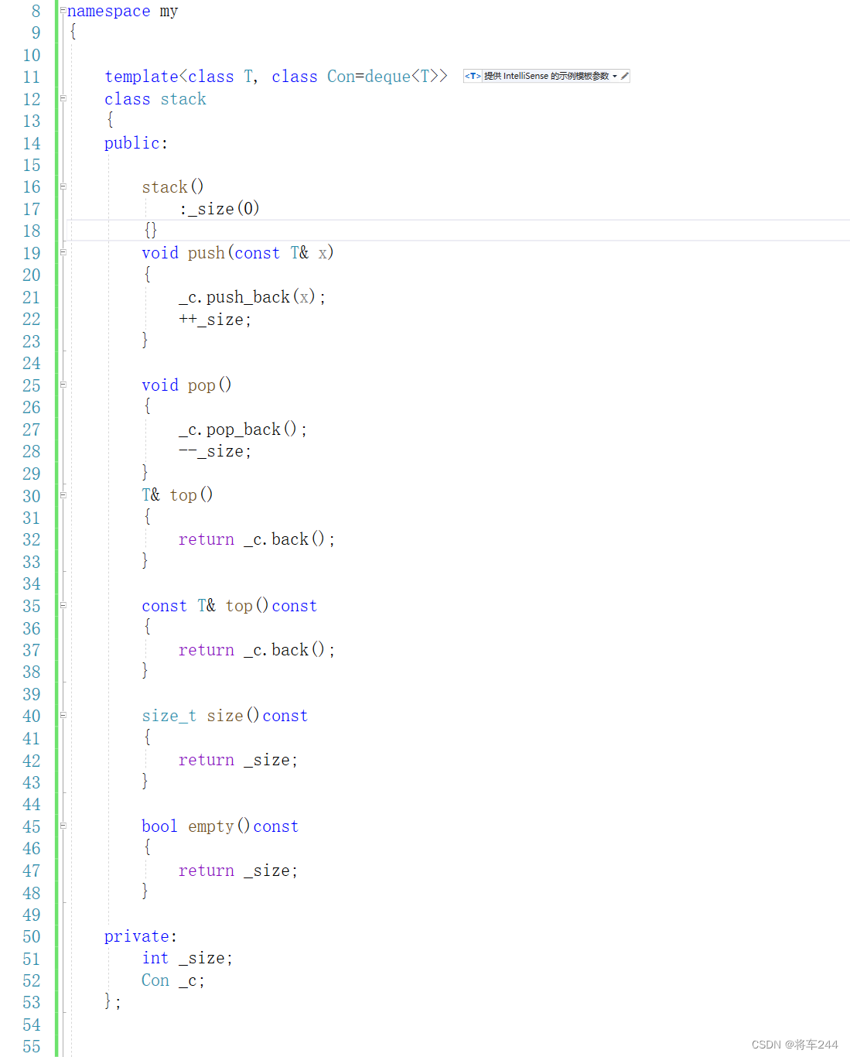Screen dimensions: 850x1057
Task: Collapse the const top() overload body
Action: [x=62, y=606]
